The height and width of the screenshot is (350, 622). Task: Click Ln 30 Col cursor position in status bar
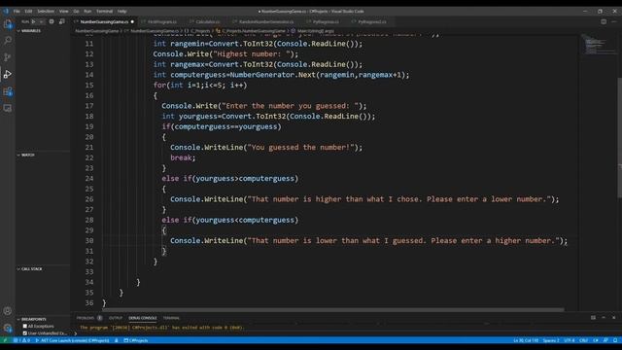click(526, 340)
